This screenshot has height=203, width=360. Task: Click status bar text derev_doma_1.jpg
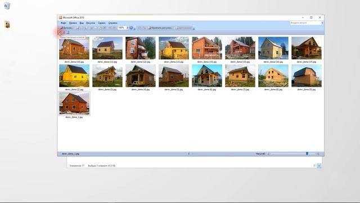tap(70, 154)
